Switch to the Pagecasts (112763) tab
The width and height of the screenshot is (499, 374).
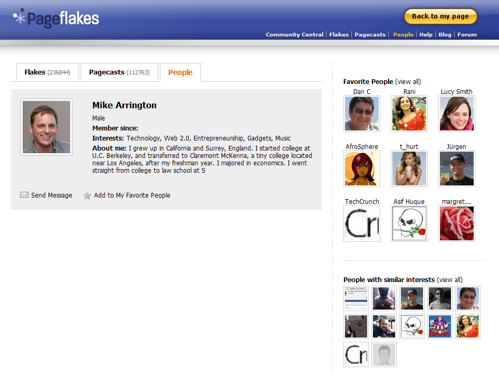coord(119,72)
